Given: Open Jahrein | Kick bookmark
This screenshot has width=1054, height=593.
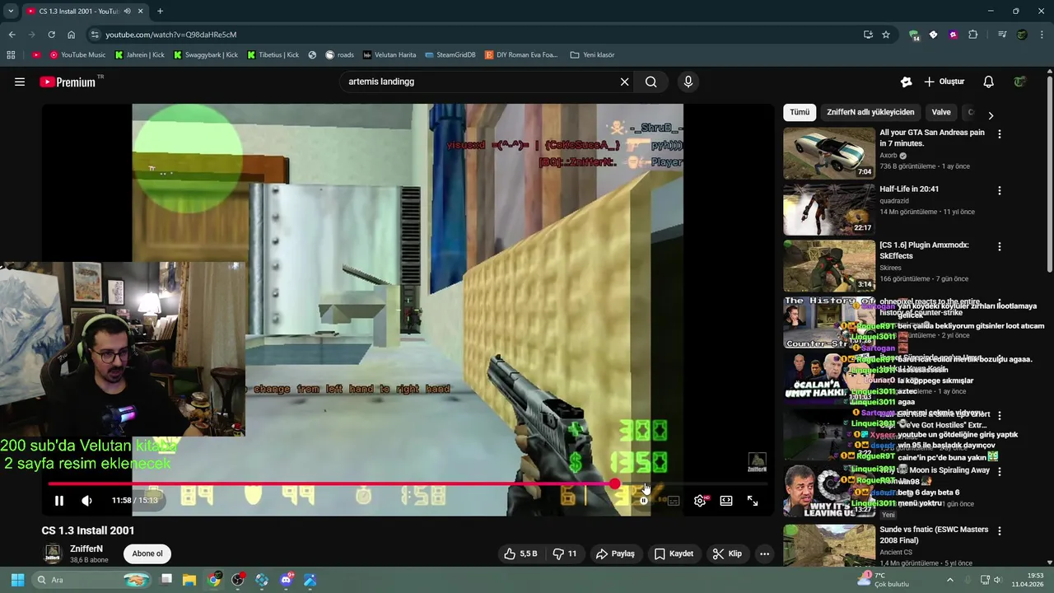Looking at the screenshot, I should pos(139,55).
